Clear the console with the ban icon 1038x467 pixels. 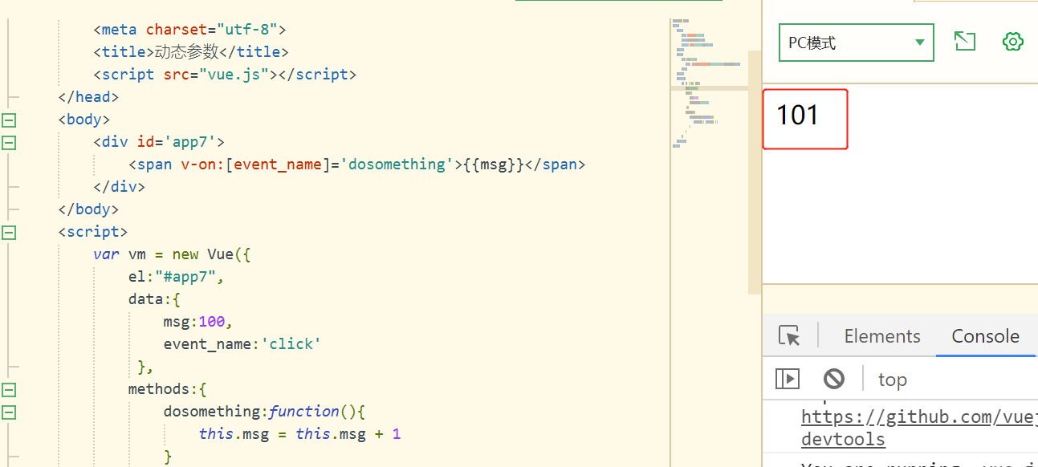point(834,379)
